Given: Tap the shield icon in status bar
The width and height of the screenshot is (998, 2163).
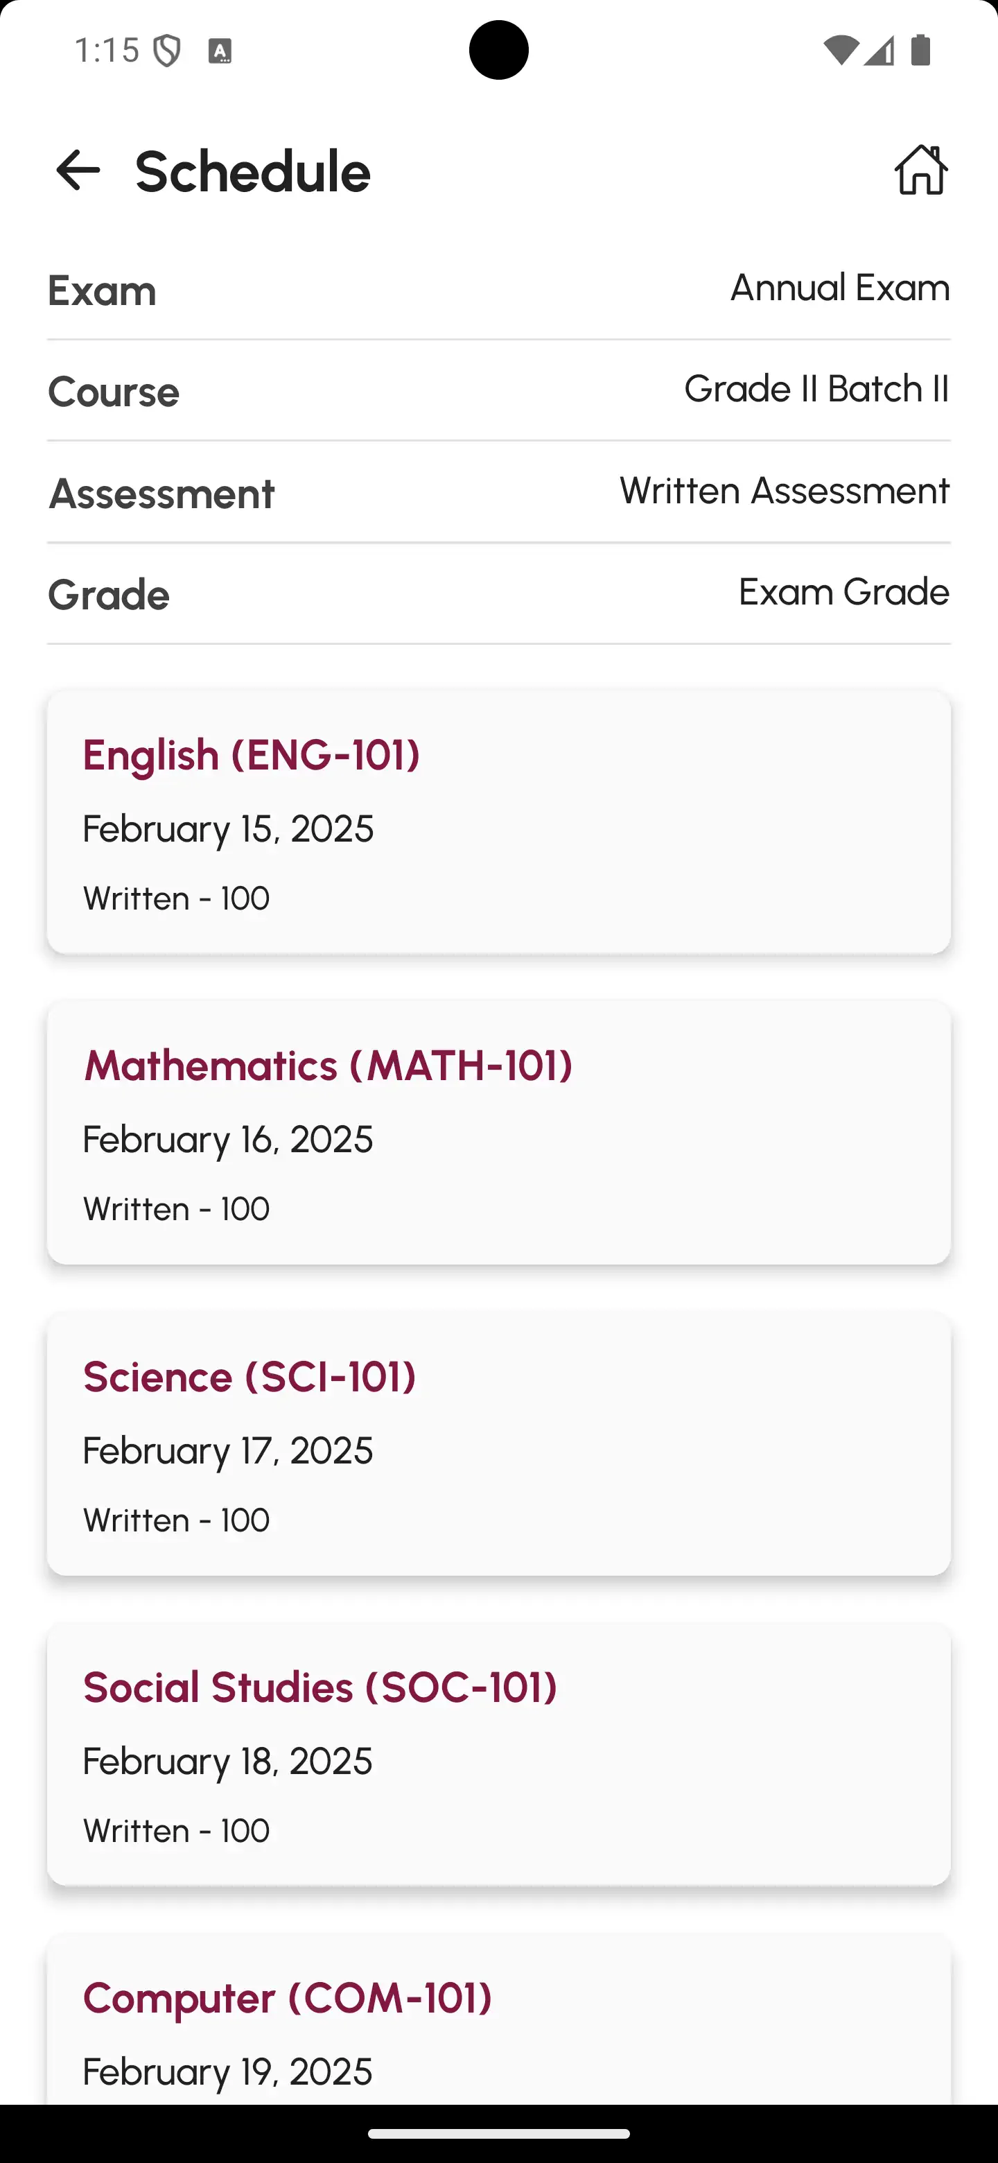Looking at the screenshot, I should coord(167,51).
